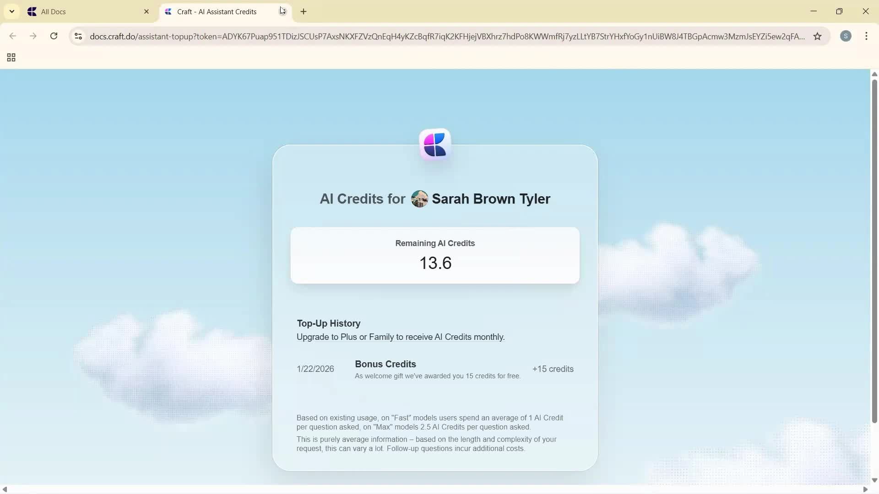
Task: Open site settings from the address bar icon
Action: tap(78, 36)
